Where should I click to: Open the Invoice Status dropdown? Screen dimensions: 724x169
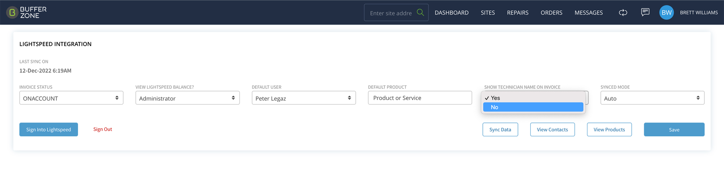tap(71, 98)
